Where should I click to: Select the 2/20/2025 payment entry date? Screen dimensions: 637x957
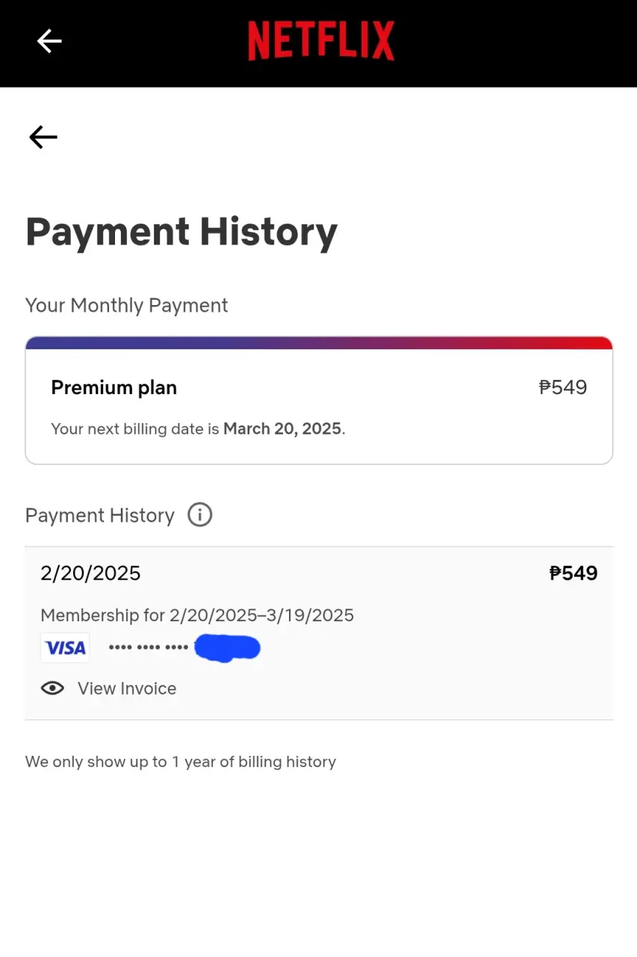(x=90, y=573)
